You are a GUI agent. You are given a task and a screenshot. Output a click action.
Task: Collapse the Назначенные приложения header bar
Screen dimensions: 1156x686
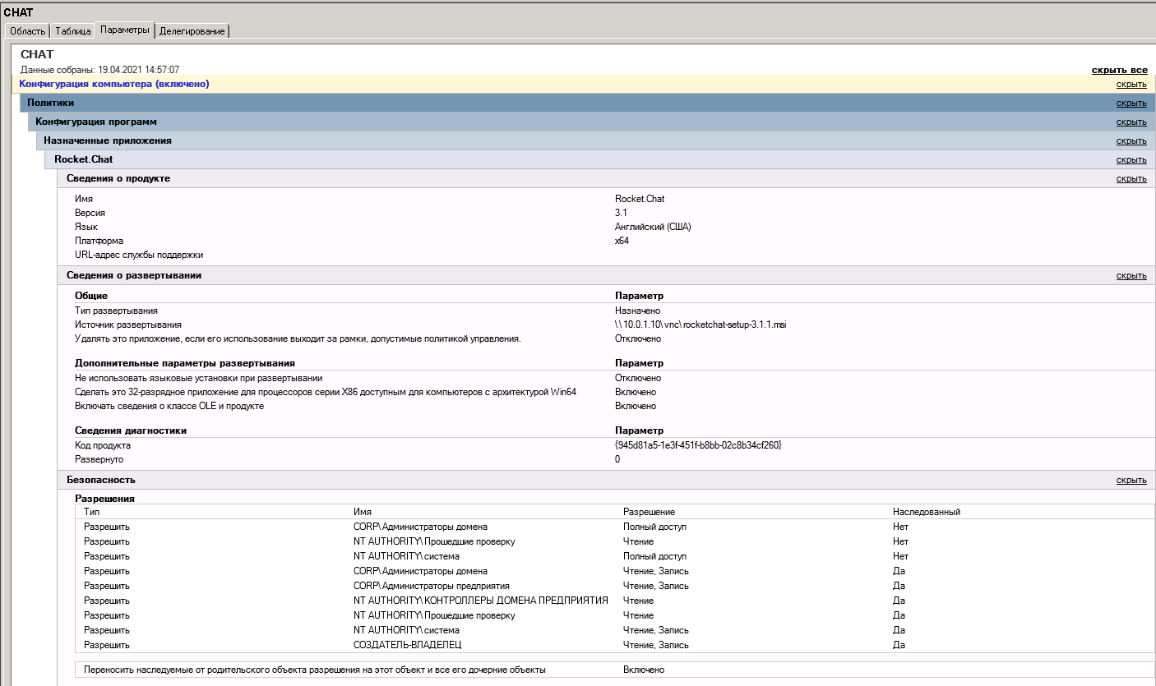pyautogui.click(x=596, y=140)
